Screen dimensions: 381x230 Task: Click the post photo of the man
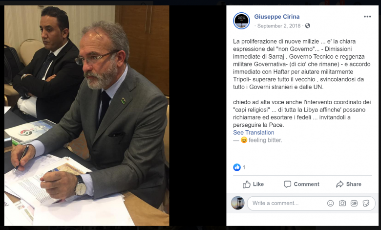click(x=87, y=115)
